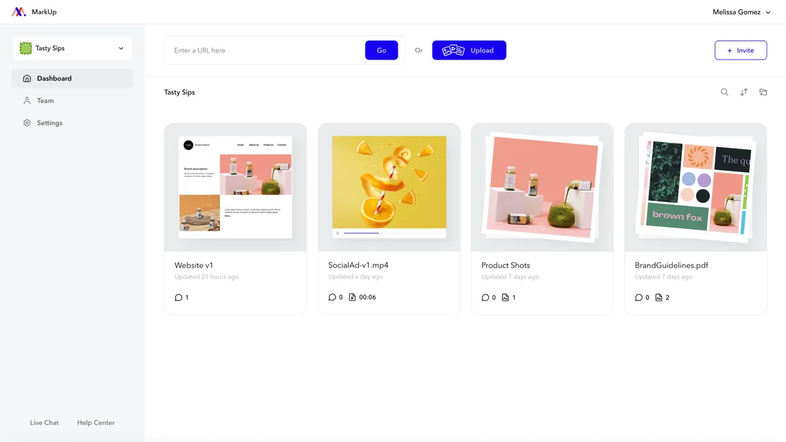Open the Help Center link

(x=96, y=423)
